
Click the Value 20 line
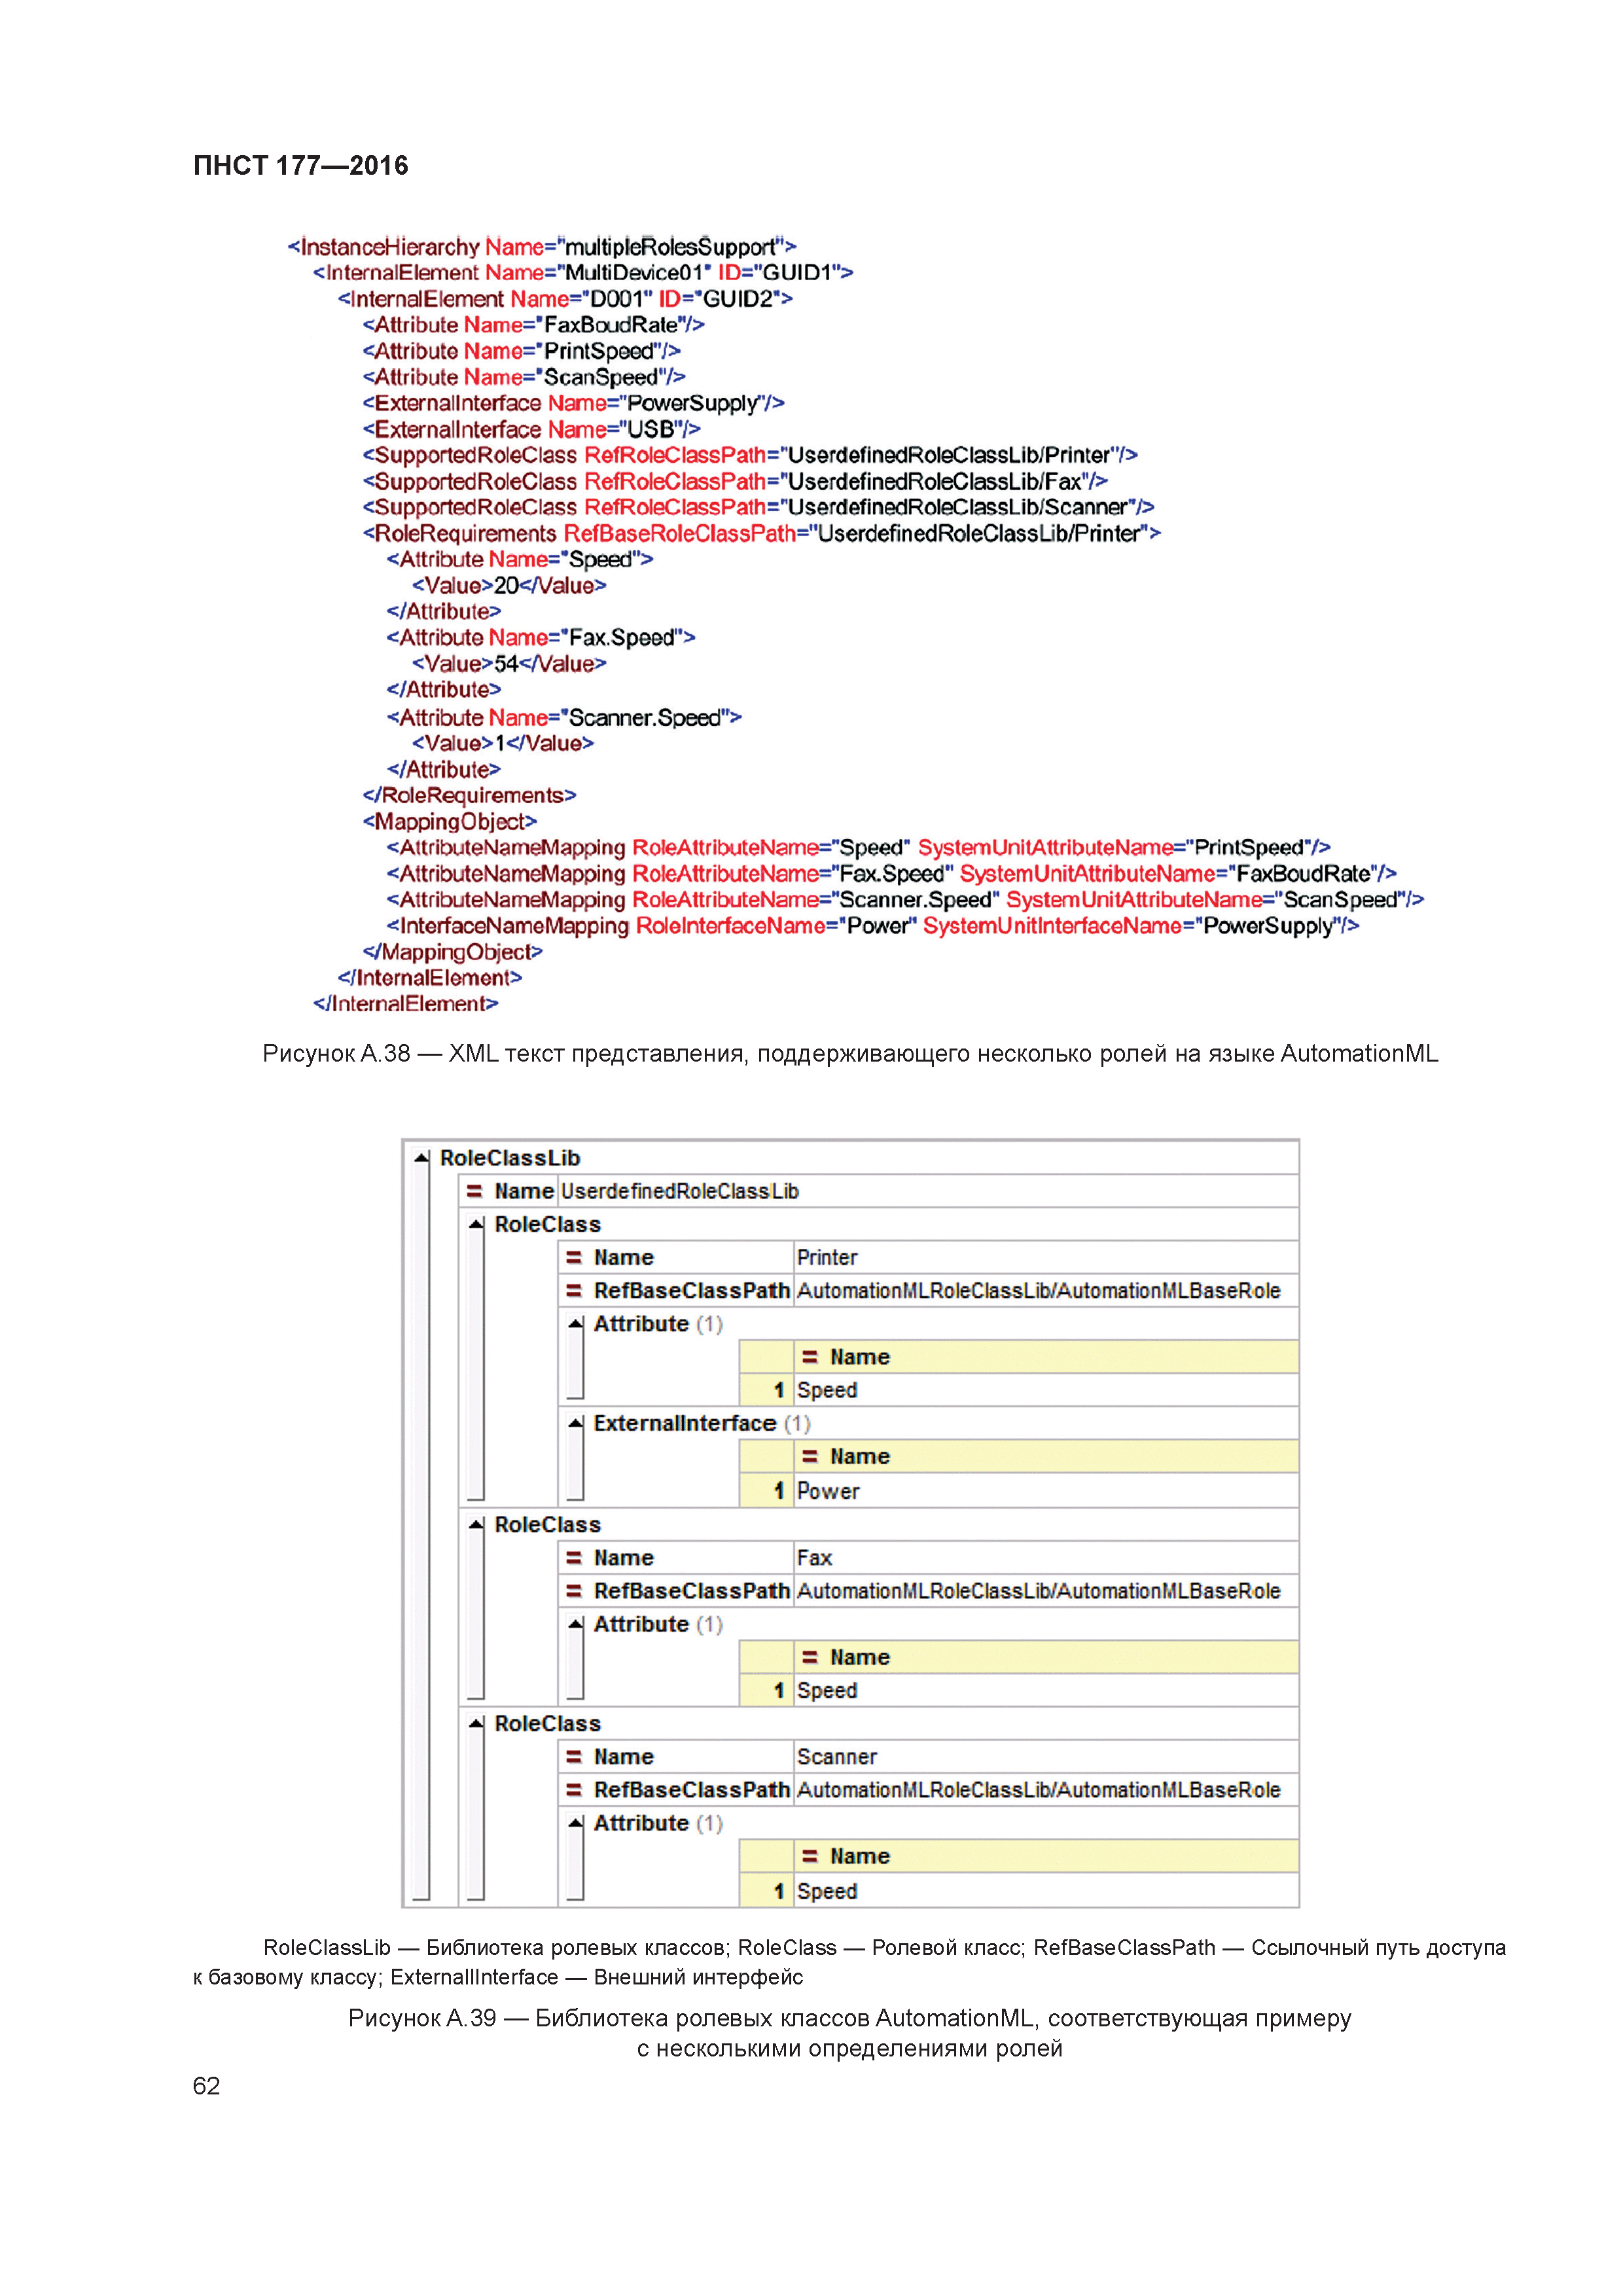(509, 585)
